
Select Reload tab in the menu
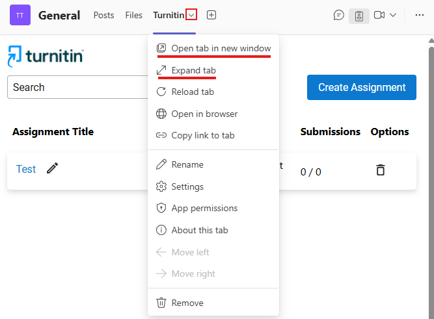[x=213, y=92]
